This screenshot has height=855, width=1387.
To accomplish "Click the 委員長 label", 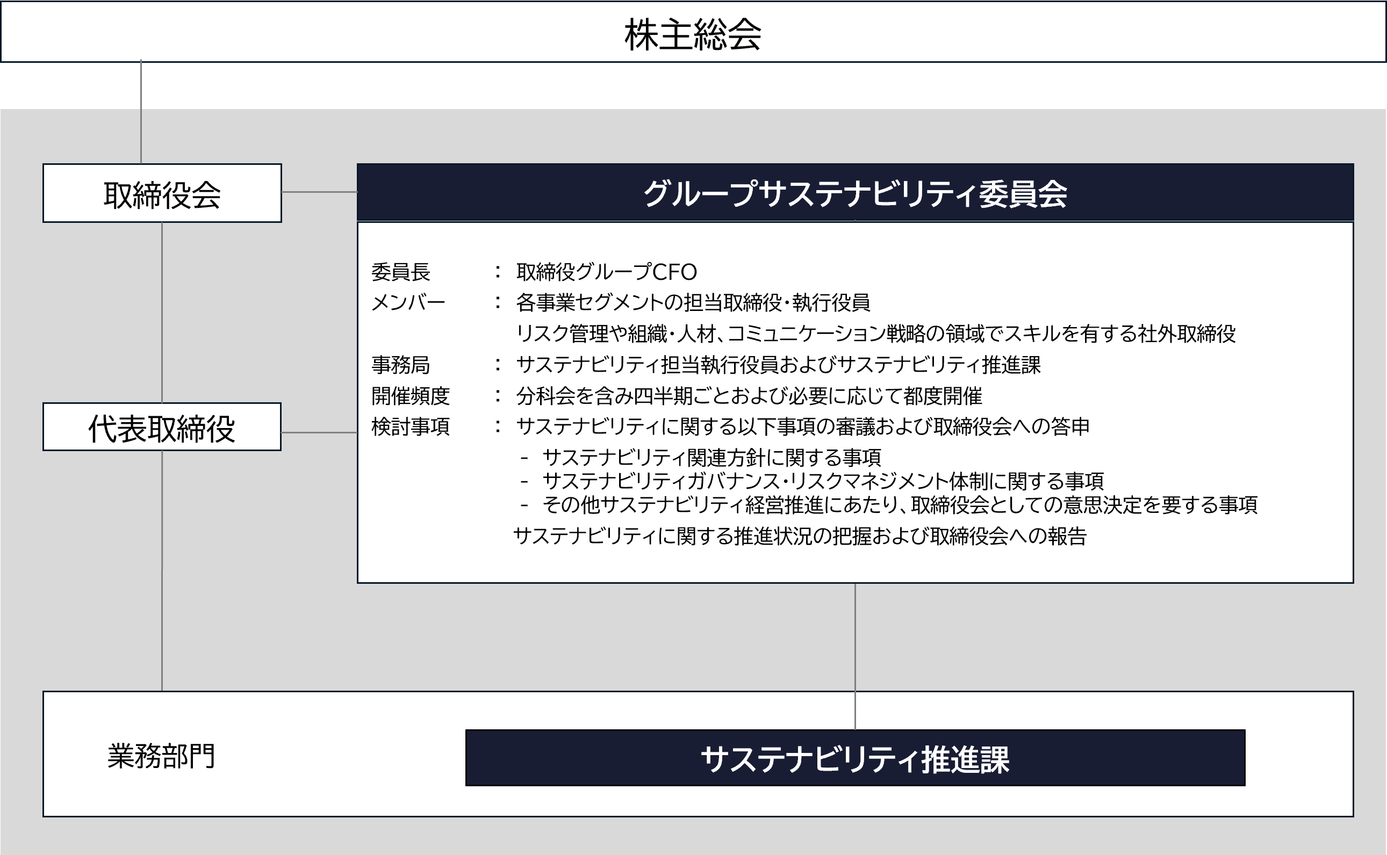I will [400, 272].
